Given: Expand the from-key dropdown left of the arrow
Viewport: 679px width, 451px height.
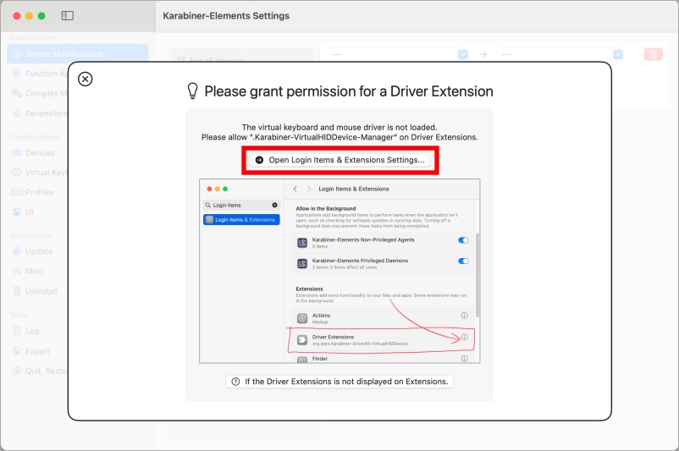Looking at the screenshot, I should pos(463,54).
